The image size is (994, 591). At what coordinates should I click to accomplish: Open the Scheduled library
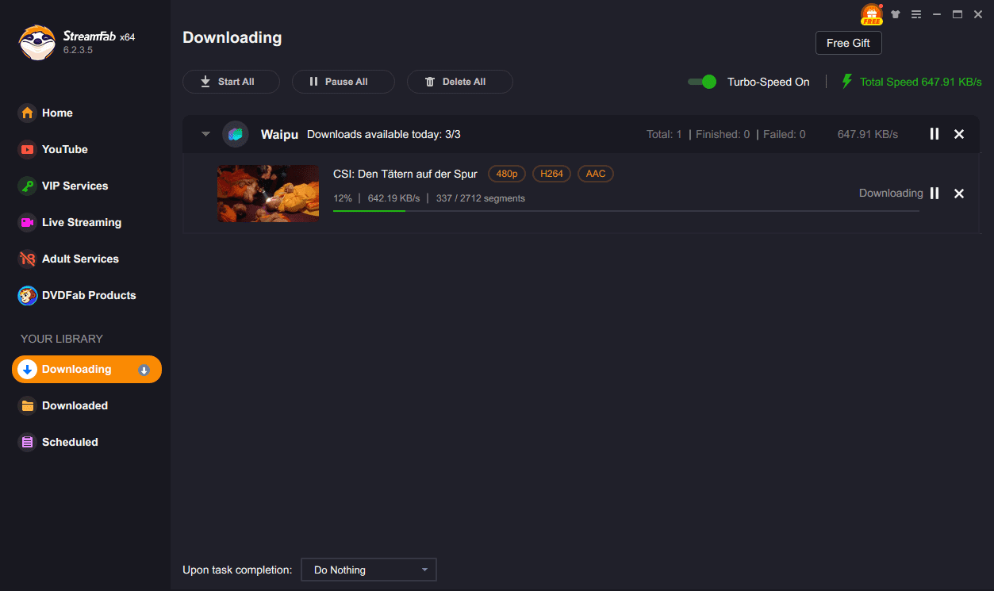(x=70, y=442)
